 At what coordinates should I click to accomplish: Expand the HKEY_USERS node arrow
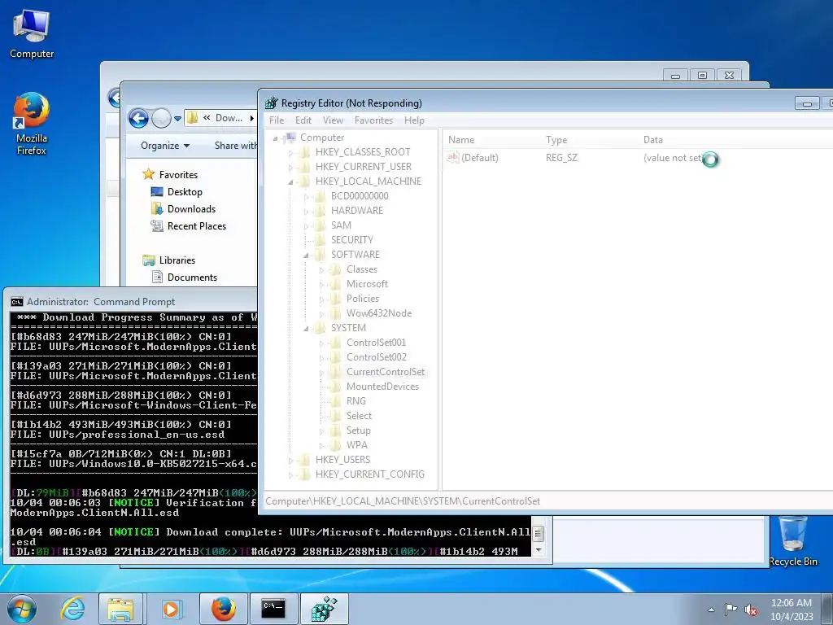pyautogui.click(x=290, y=461)
